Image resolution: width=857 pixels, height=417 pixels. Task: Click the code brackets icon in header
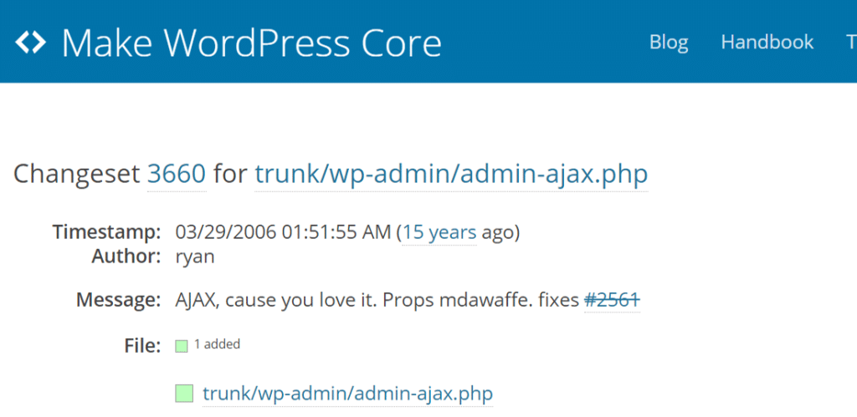pyautogui.click(x=31, y=42)
